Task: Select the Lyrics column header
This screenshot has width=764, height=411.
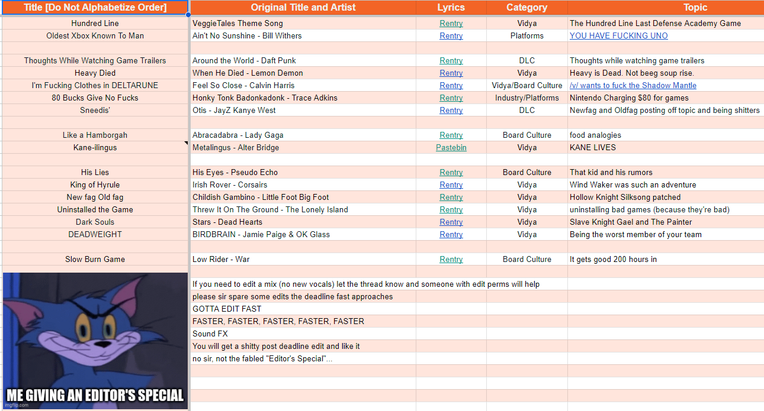Action: click(451, 8)
